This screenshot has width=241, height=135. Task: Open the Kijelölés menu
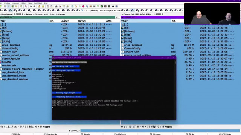[7, 3]
